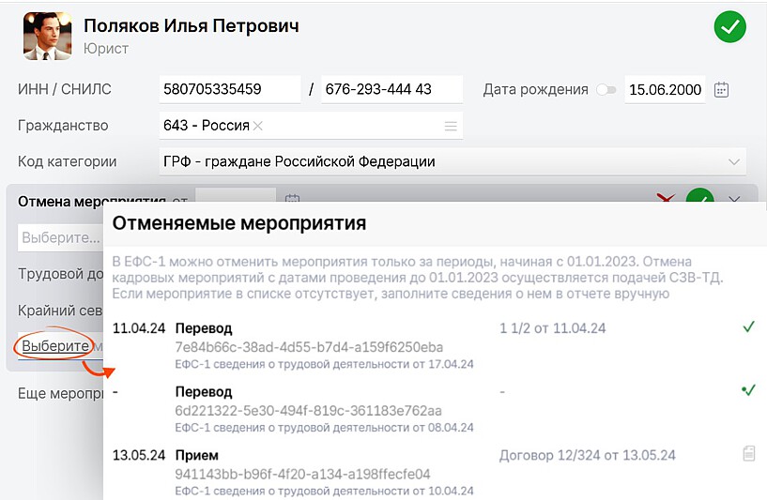Collapse the Отмена мероприятия section chevron
The image size is (767, 500).
click(x=734, y=200)
